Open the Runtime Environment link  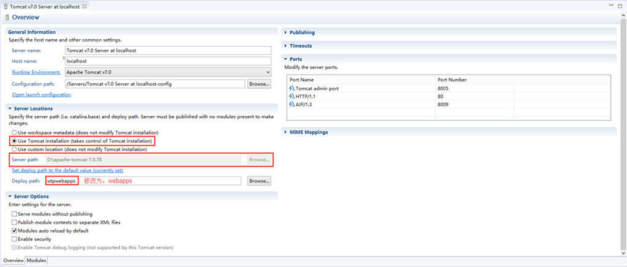pyautogui.click(x=36, y=72)
